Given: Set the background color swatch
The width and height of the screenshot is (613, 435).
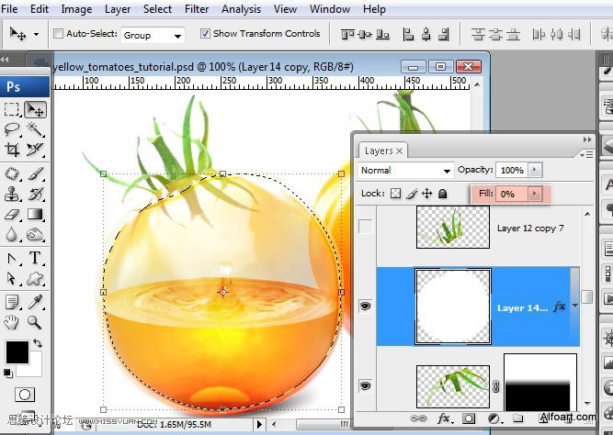Looking at the screenshot, I should pos(34,370).
